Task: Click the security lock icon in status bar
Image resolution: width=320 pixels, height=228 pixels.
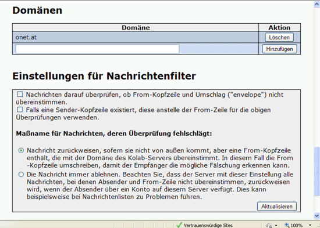Action: (x=269, y=225)
